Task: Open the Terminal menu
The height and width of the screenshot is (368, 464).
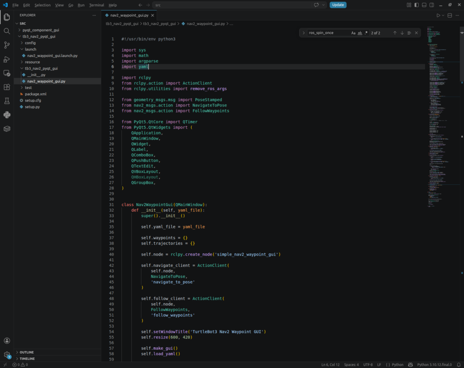Action: 97,5
